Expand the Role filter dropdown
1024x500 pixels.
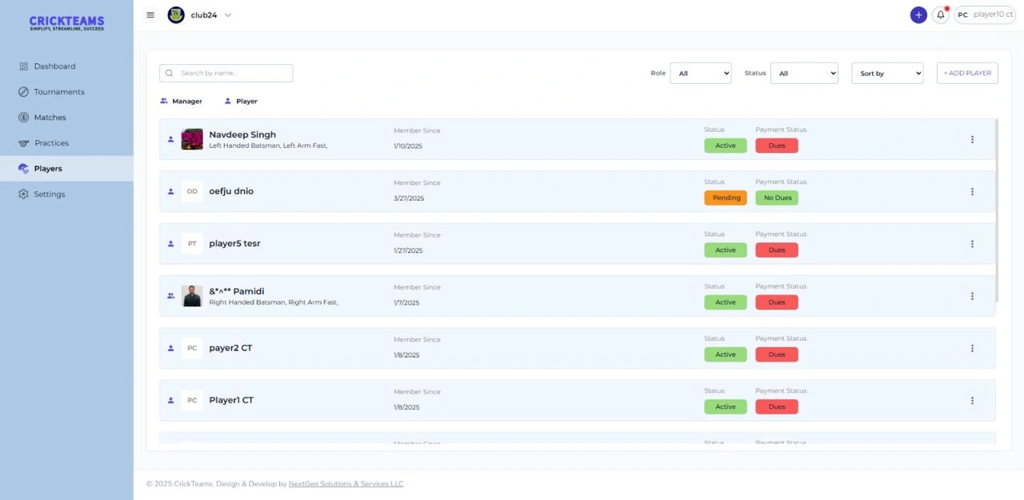(700, 74)
